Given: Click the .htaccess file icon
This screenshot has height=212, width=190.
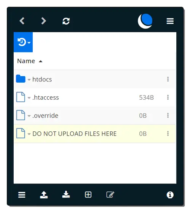Looking at the screenshot, I should 21,97.
